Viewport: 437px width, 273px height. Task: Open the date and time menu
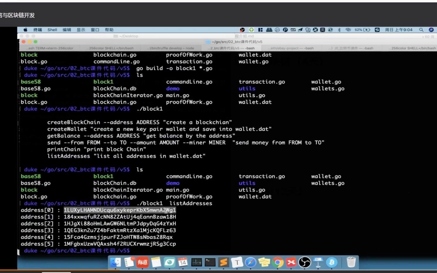(x=399, y=30)
